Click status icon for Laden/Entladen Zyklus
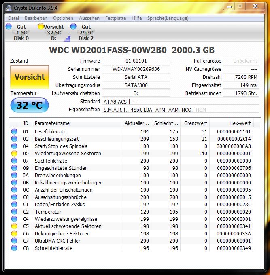Screen dimensions: 270x275 click(14, 204)
